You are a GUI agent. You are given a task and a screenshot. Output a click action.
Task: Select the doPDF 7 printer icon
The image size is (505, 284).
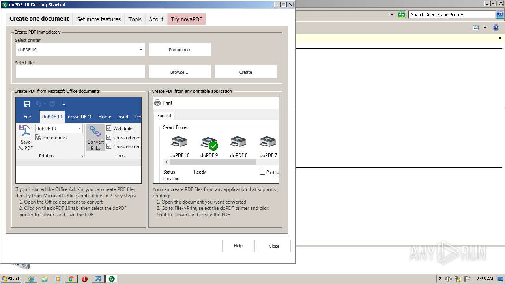[x=268, y=142]
